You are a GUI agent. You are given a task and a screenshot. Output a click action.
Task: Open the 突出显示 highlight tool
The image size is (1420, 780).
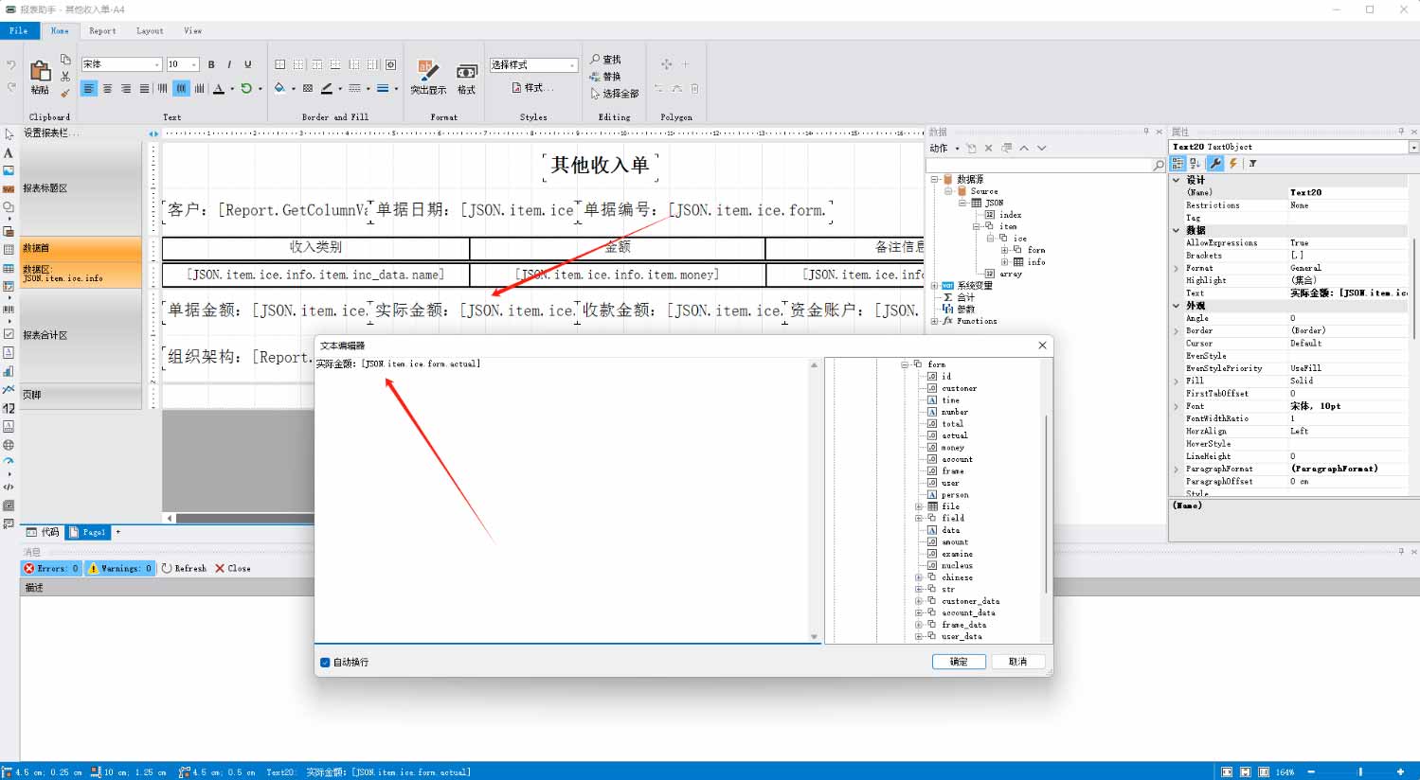pyautogui.click(x=428, y=78)
